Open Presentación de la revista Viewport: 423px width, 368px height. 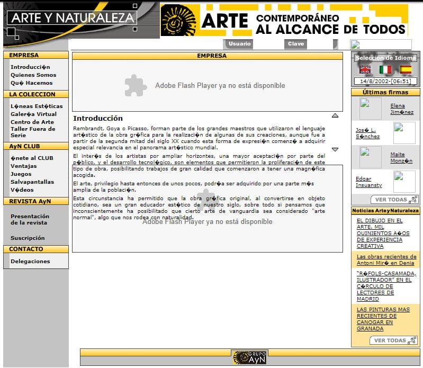(30, 220)
